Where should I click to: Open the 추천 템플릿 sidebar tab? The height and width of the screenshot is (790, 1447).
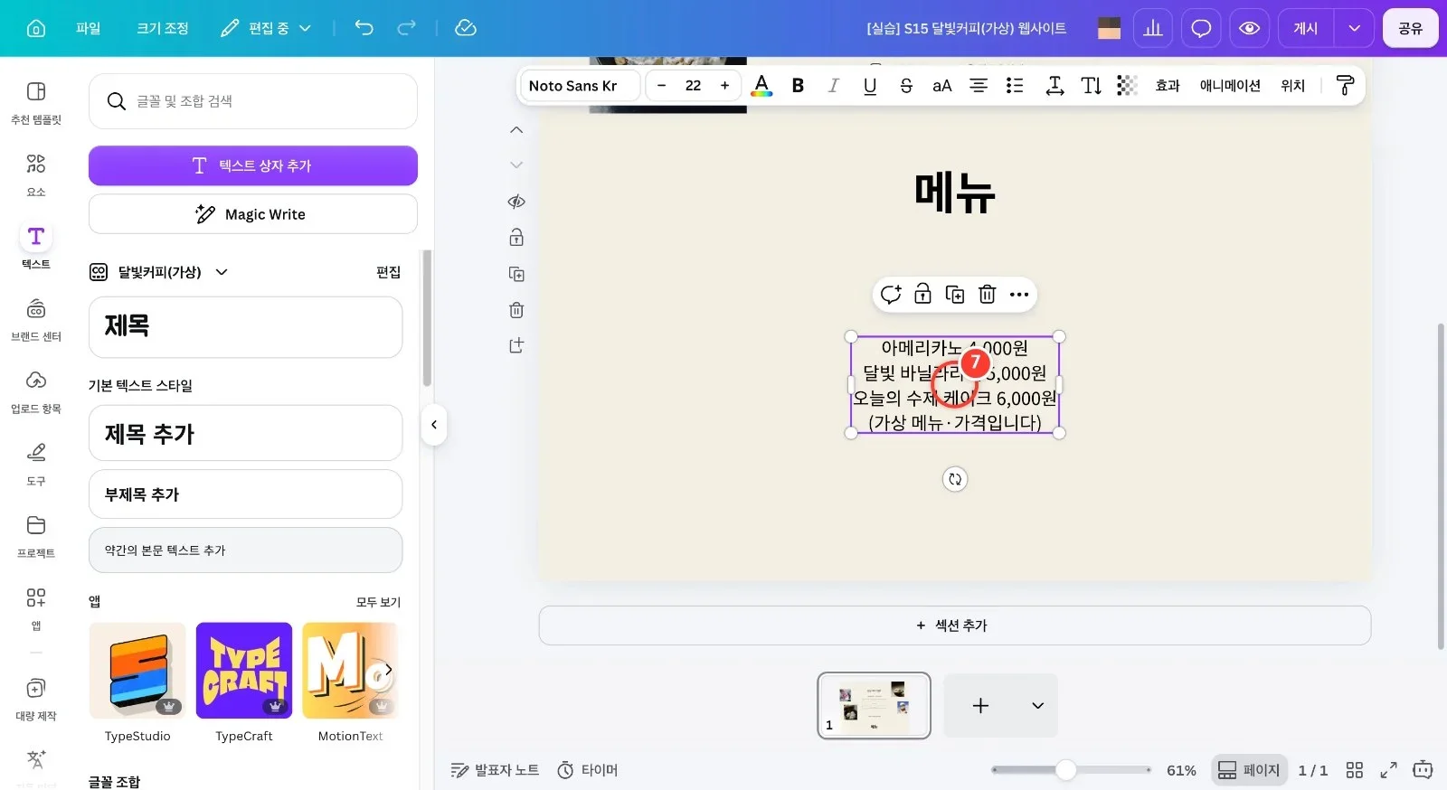pos(36,103)
